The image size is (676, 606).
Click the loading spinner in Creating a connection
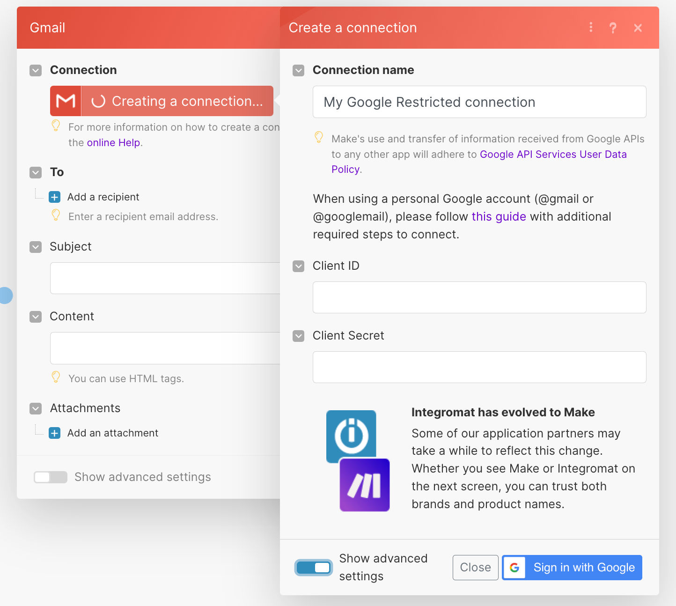pos(98,101)
